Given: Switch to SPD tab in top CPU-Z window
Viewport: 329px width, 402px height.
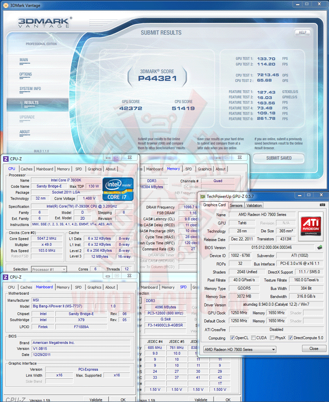Looking at the screenshot, I should click(79, 169).
